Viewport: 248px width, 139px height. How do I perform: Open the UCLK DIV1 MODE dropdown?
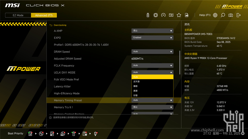[152, 72]
